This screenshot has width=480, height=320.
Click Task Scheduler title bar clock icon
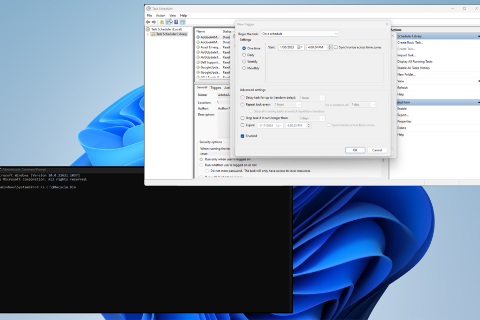[x=148, y=8]
